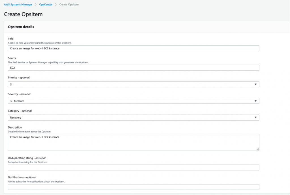Click the OpsItem details section header
Image resolution: width=290 pixels, height=195 pixels.
(21, 27)
